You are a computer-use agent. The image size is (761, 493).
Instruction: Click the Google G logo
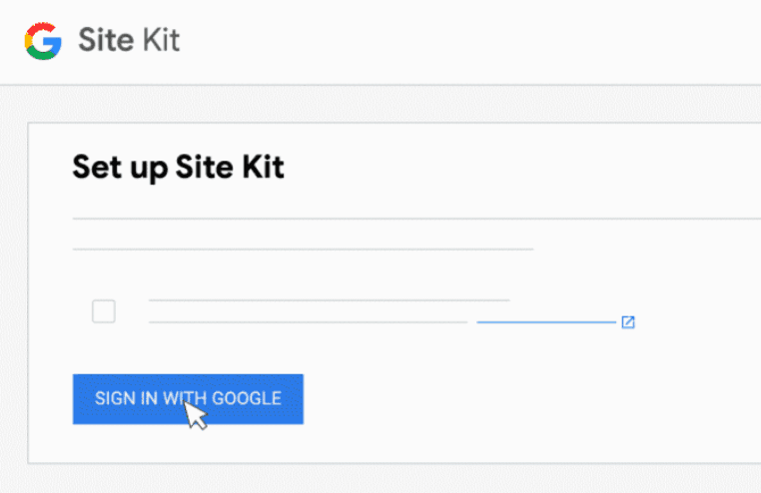[x=43, y=41]
